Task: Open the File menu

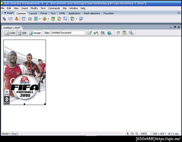Action: [x=2, y=8]
